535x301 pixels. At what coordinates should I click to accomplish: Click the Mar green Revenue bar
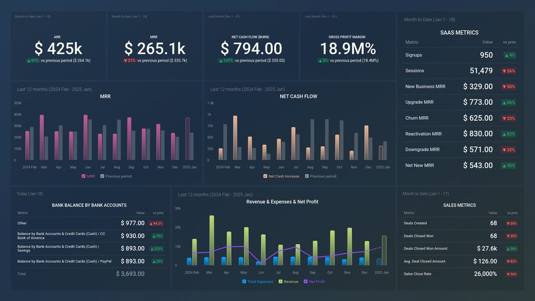pos(212,240)
